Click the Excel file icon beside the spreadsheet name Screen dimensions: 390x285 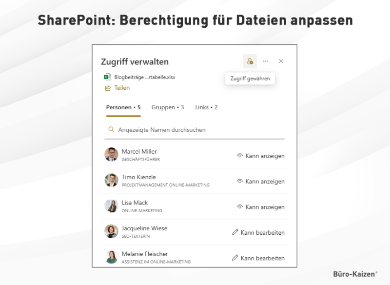tap(108, 77)
